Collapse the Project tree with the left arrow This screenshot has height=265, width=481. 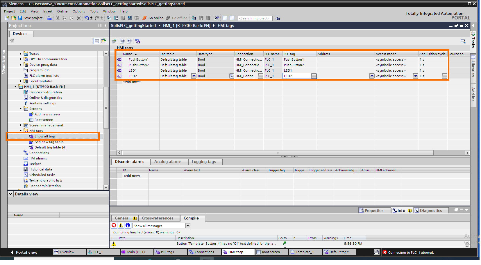click(x=106, y=26)
